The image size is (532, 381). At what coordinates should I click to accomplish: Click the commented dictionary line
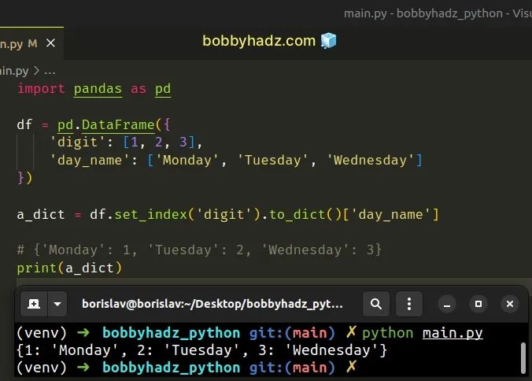(x=199, y=250)
